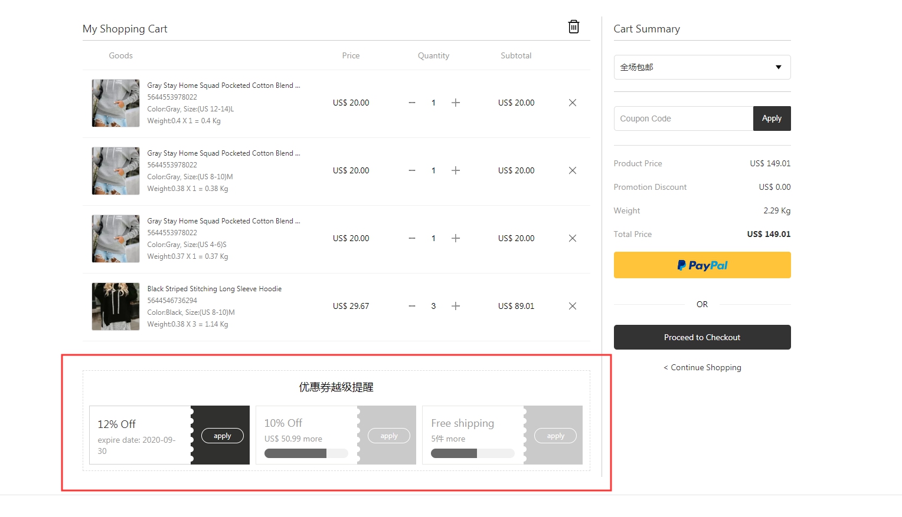Delete the Black Striped Stitching Hoodie row
This screenshot has width=902, height=517.
point(572,306)
